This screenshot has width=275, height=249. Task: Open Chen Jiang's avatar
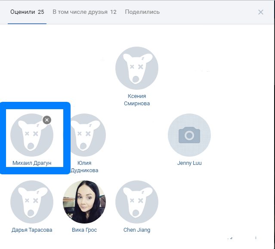[137, 202]
